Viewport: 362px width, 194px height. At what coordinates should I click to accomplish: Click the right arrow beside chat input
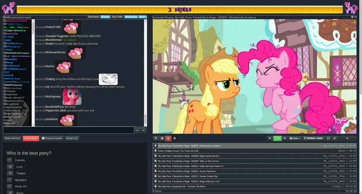click(144, 130)
